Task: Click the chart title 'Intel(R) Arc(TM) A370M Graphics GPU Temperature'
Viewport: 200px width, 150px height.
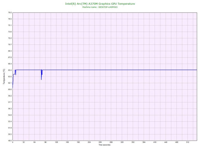Action: [100, 4]
